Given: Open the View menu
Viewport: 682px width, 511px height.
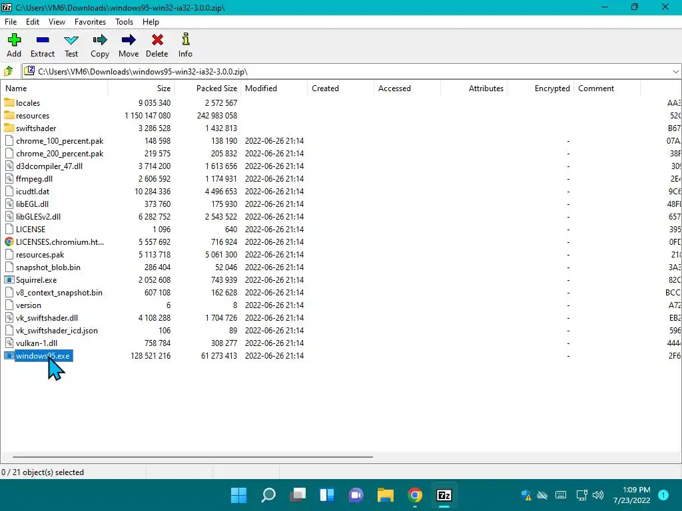Looking at the screenshot, I should coord(57,22).
